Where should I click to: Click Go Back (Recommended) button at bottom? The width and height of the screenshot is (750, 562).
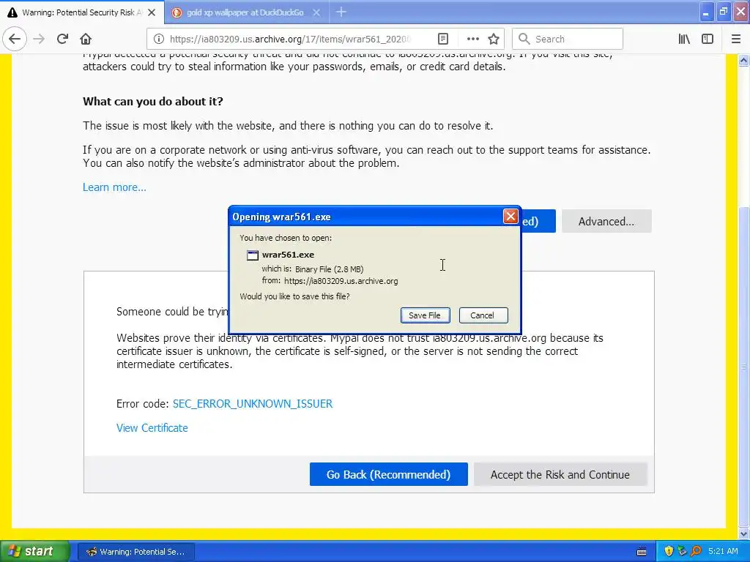[388, 474]
